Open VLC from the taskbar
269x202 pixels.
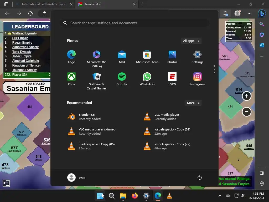[x=169, y=196]
